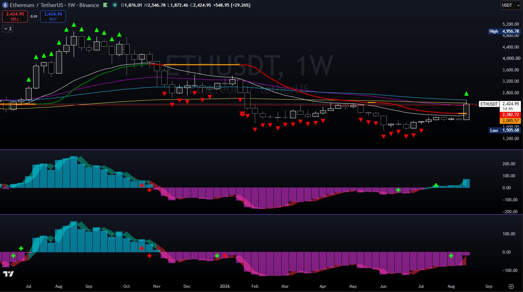
Task: Click the 1d 6h bar countdown
Action: coord(508,109)
